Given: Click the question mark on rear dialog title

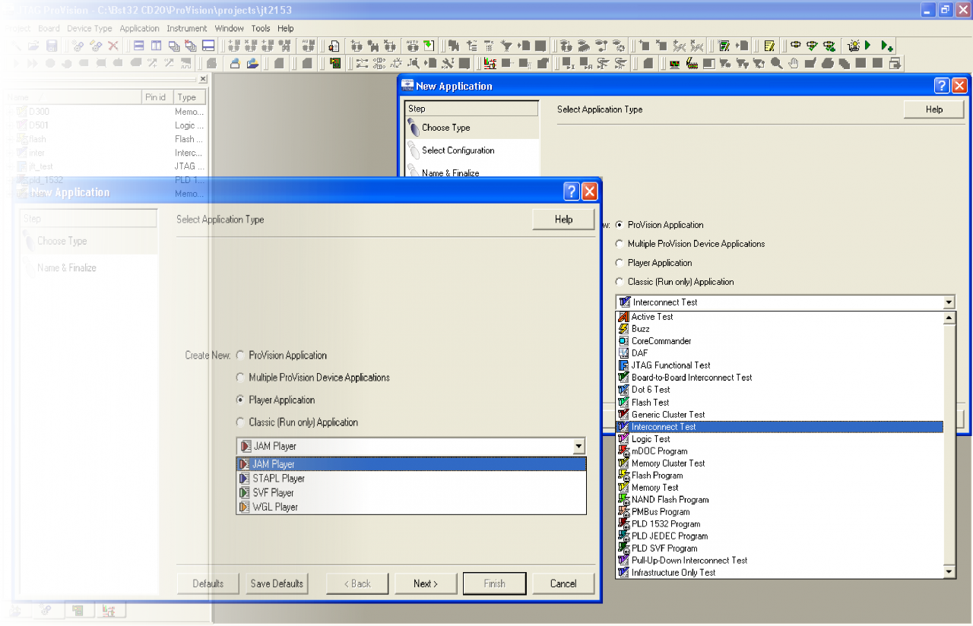Looking at the screenshot, I should (942, 86).
